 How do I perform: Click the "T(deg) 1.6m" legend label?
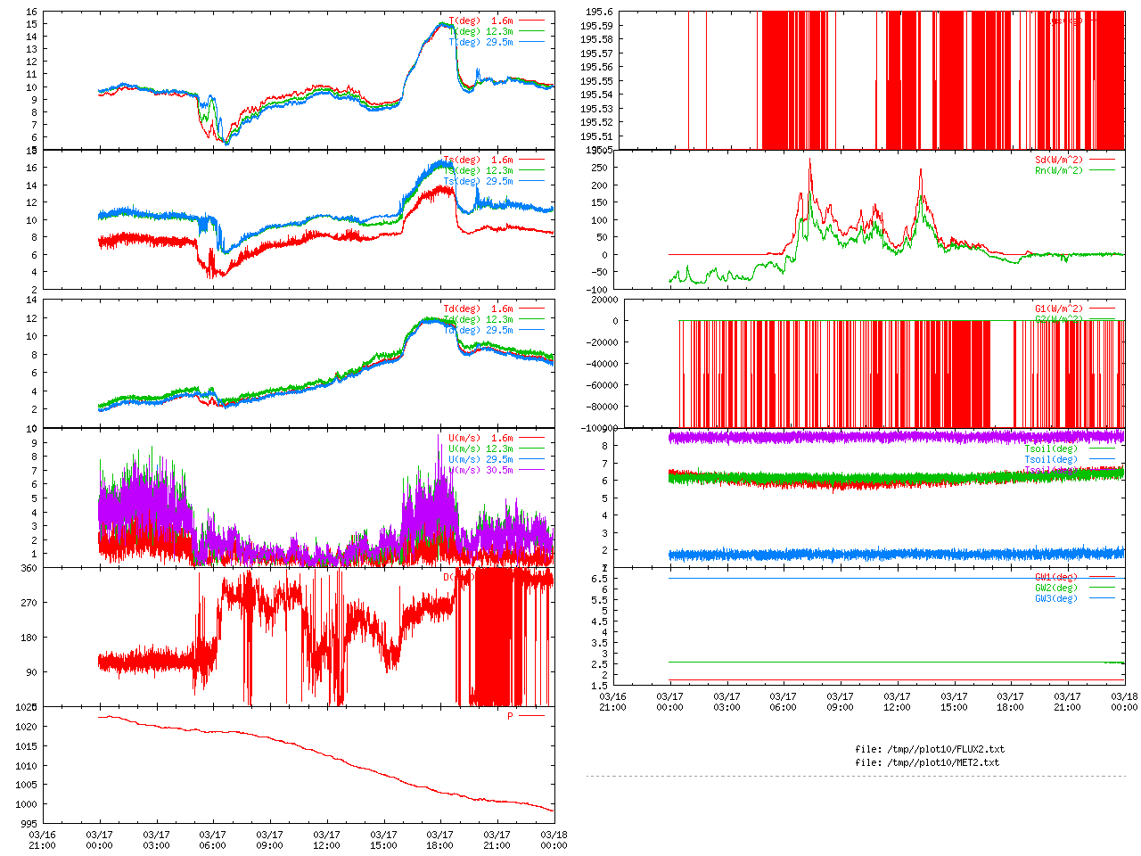(481, 21)
